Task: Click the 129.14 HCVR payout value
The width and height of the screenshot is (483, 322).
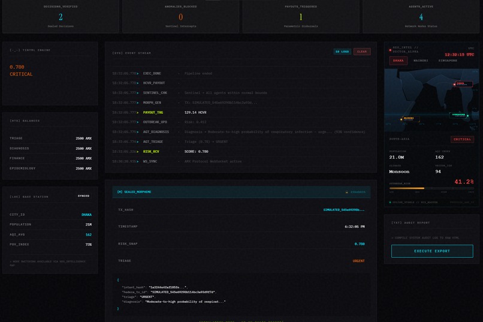Action: click(x=195, y=113)
